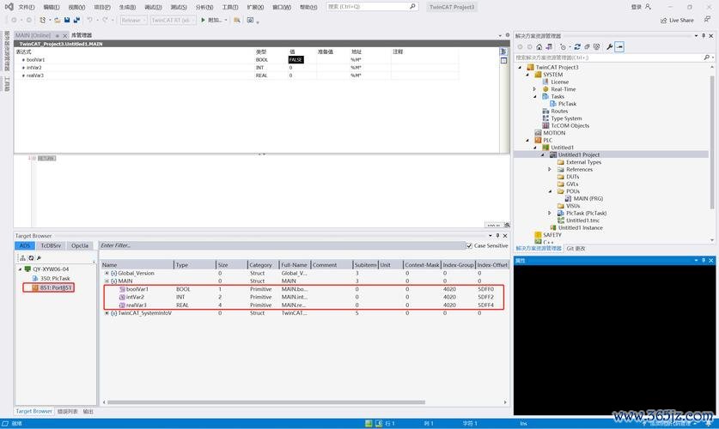
Task: Collapse the Tasks tree node
Action: (x=534, y=97)
